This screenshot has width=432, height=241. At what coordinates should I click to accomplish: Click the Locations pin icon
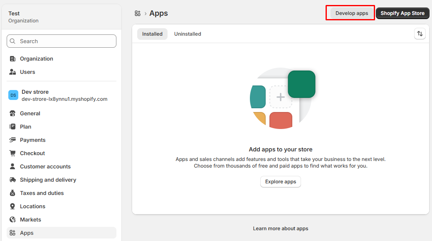coord(12,207)
